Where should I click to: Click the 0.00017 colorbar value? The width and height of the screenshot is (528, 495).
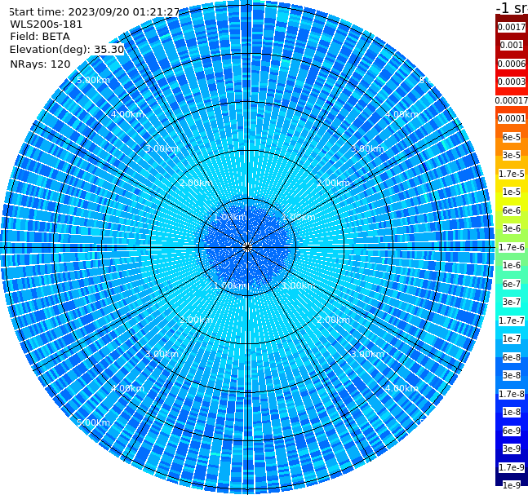pos(512,100)
